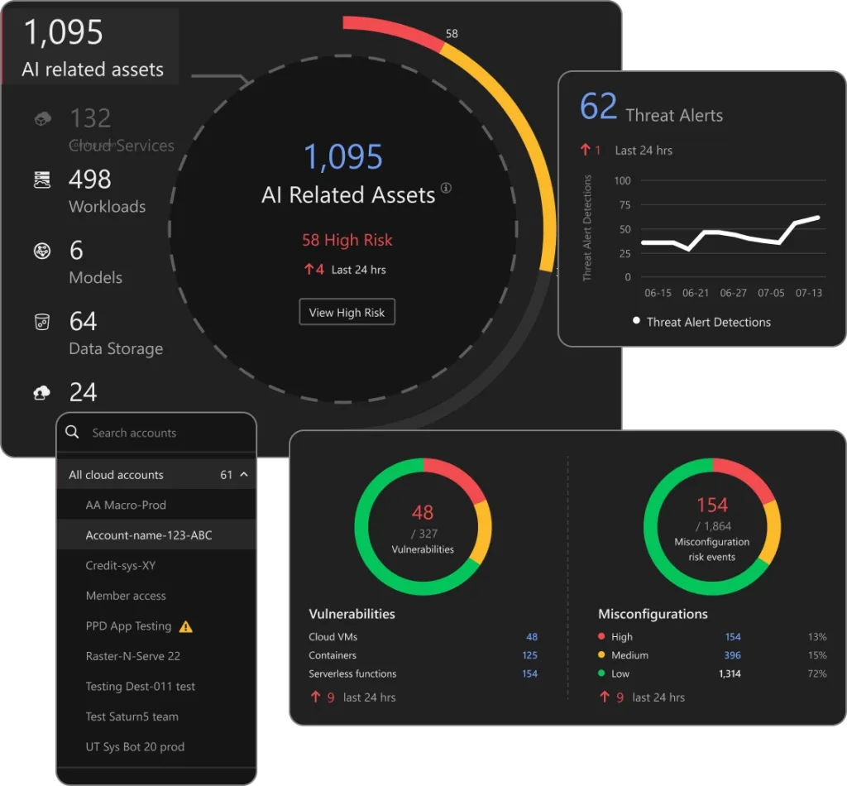
Task: Open the Medium misconfigurations count 396
Action: pos(732,655)
